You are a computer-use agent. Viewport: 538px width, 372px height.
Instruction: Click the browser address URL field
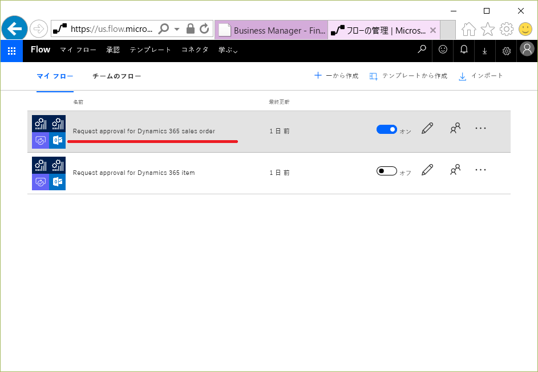coord(111,29)
